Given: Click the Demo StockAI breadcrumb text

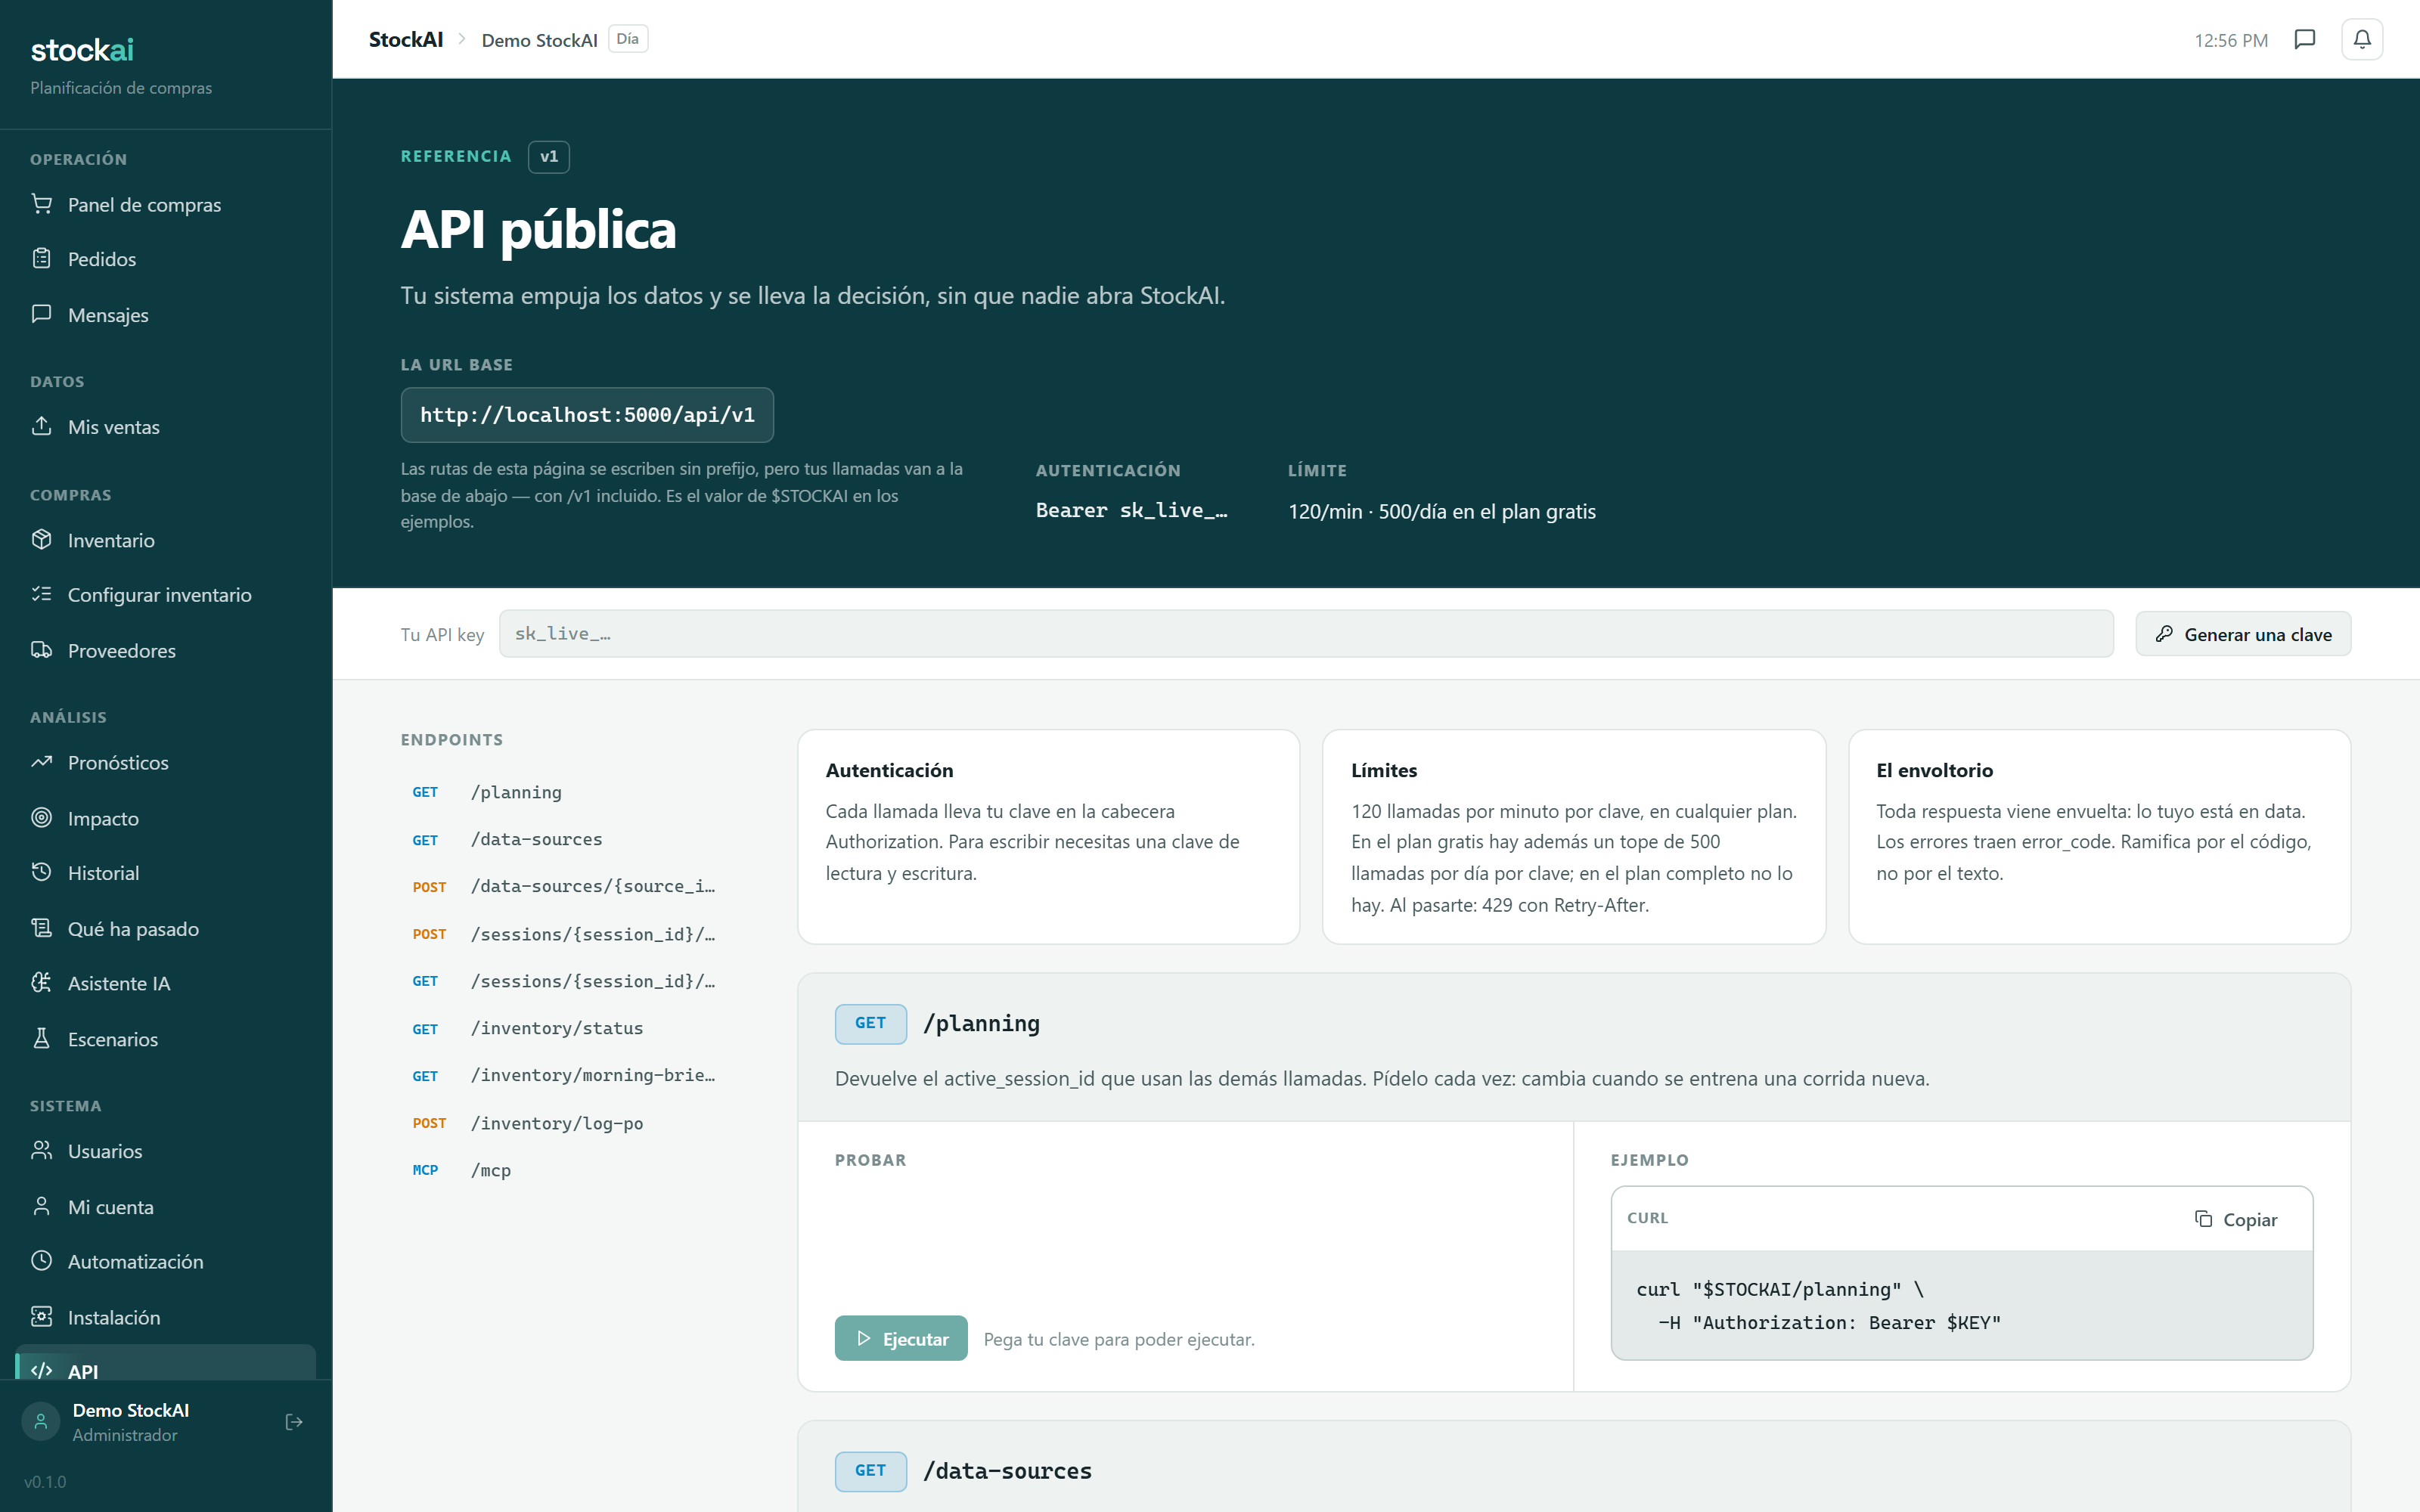Looking at the screenshot, I should pyautogui.click(x=540, y=40).
